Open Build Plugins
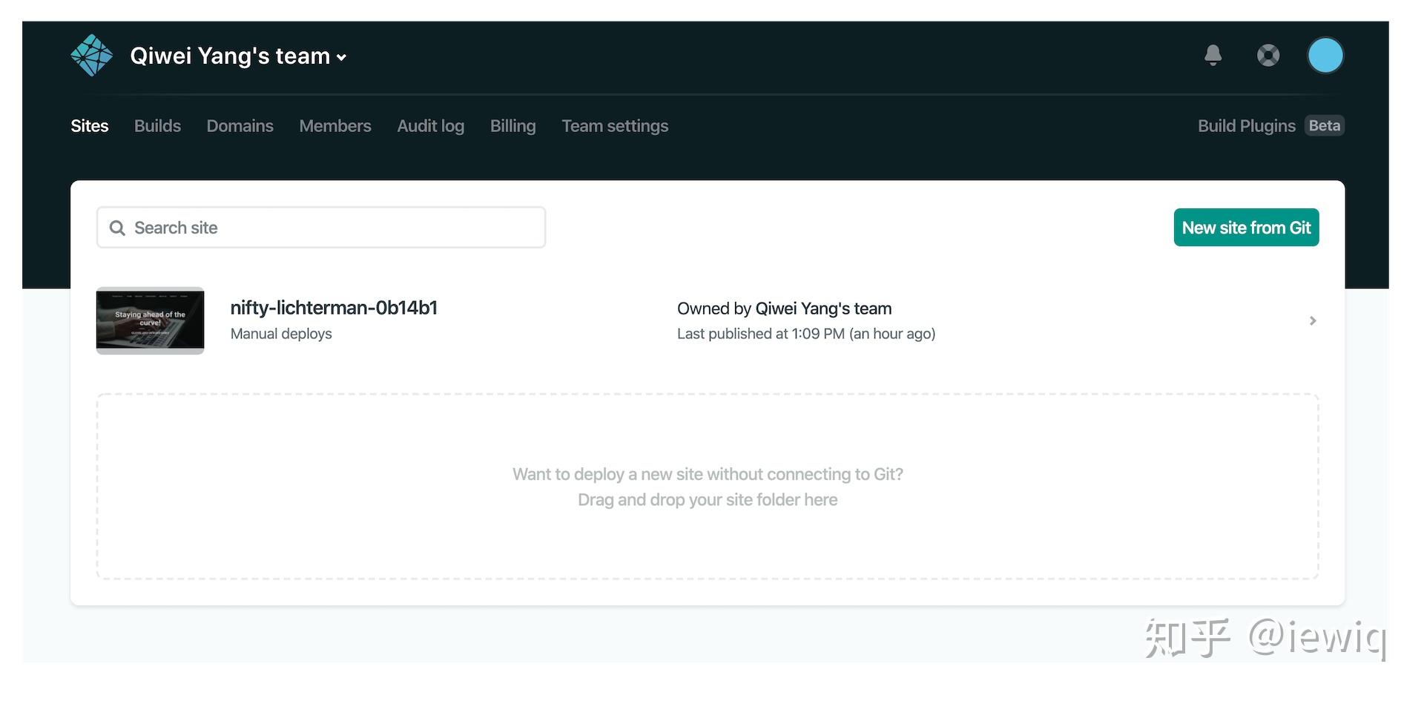 1247,125
